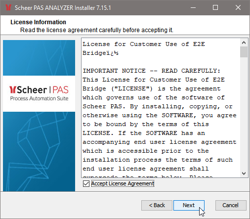The image size is (250, 219).
Task: Toggle the Accept License Agreement checkbox
Action: 86,183
